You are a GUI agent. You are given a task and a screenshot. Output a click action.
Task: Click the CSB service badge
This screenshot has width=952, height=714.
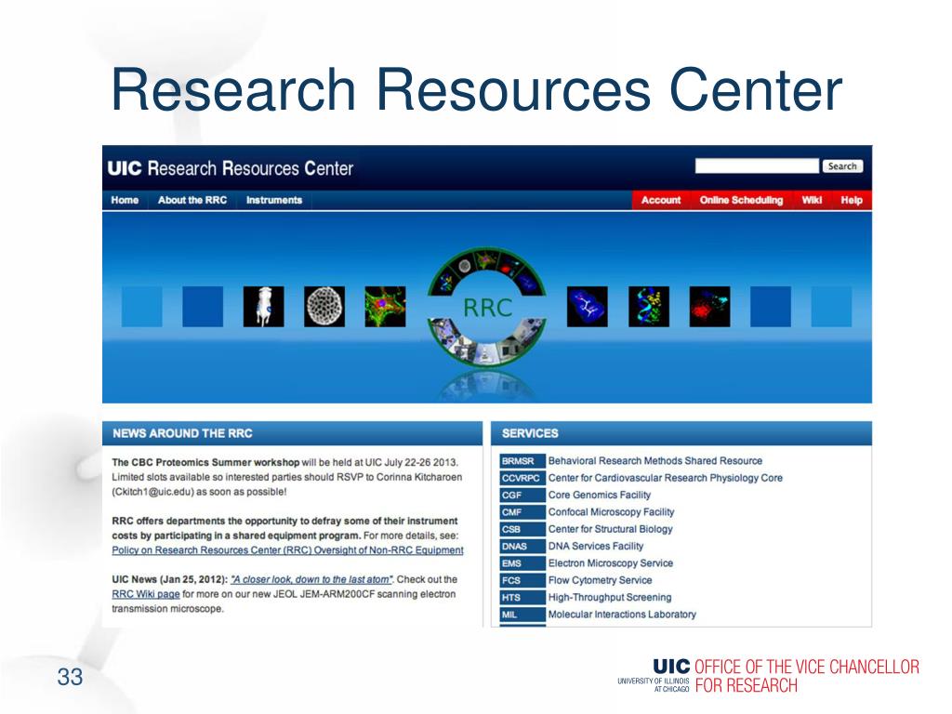(522, 529)
